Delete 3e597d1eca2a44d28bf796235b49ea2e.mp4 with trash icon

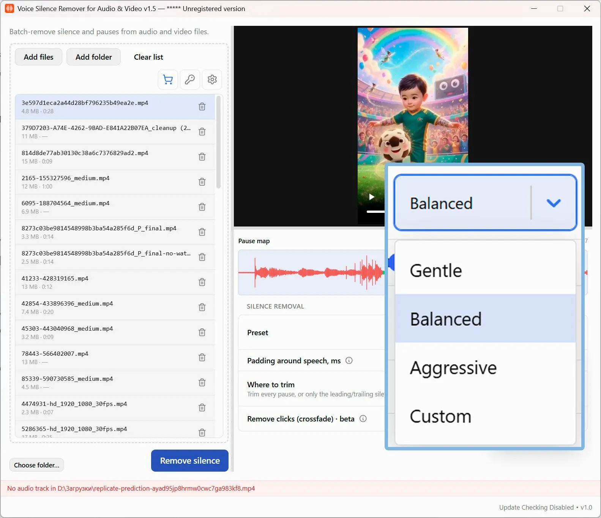coord(202,107)
